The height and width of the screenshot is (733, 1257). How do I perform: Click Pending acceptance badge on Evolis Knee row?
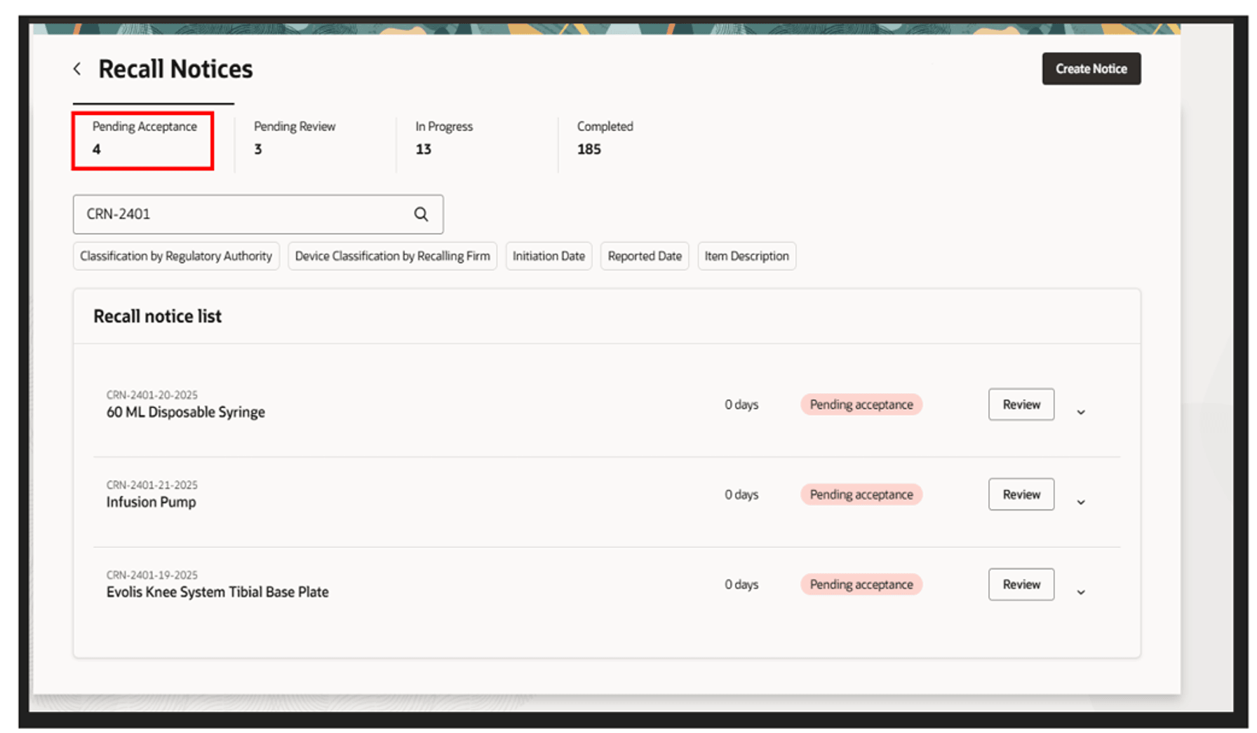pyautogui.click(x=861, y=584)
